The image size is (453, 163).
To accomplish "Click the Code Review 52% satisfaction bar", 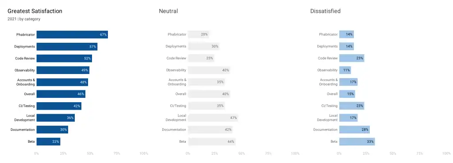I will click(x=64, y=58).
